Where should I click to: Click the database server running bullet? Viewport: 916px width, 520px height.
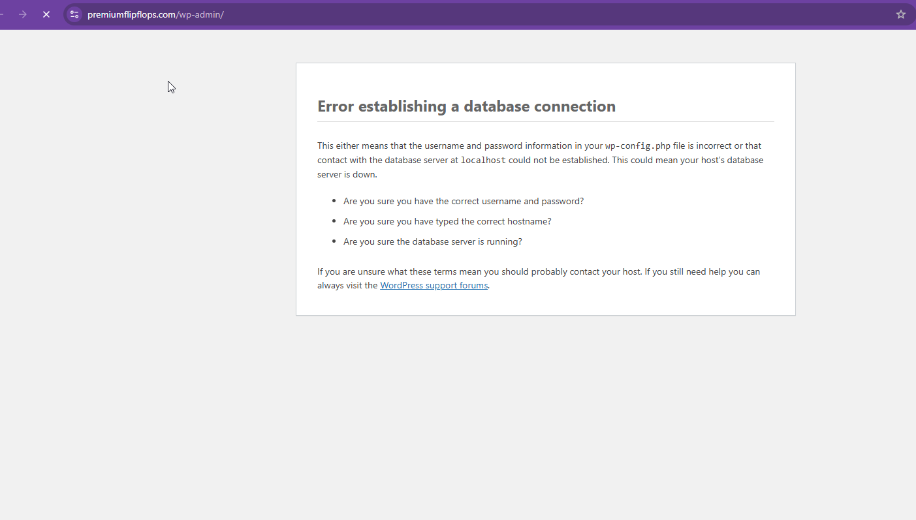coord(432,241)
